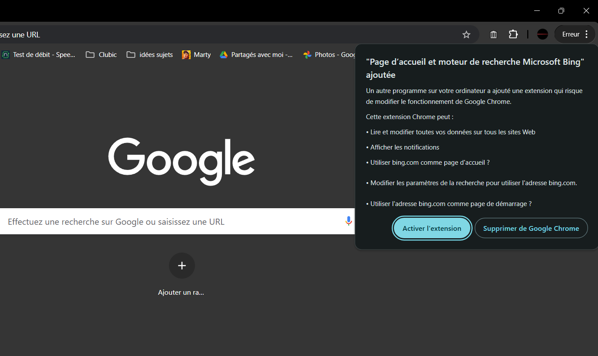
Task: Open the idées sujets bookmarks folder
Action: click(x=149, y=54)
